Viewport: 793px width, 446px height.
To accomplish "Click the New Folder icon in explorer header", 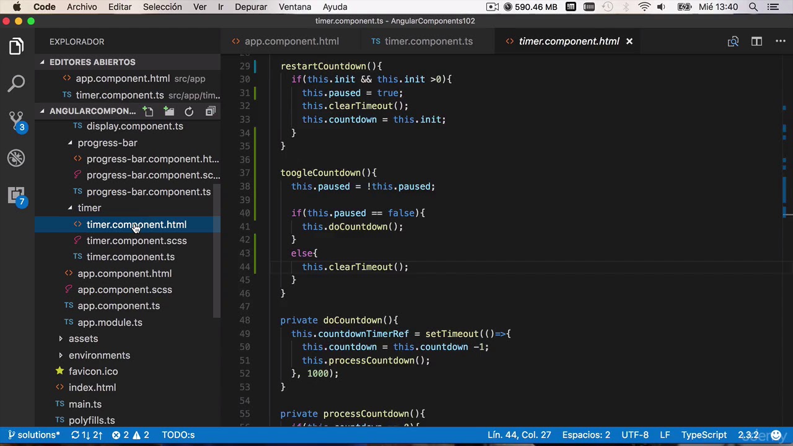I will coord(169,111).
